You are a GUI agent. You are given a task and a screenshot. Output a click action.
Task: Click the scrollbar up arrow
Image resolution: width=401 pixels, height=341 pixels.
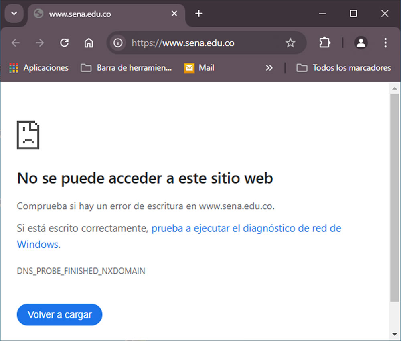click(394, 88)
